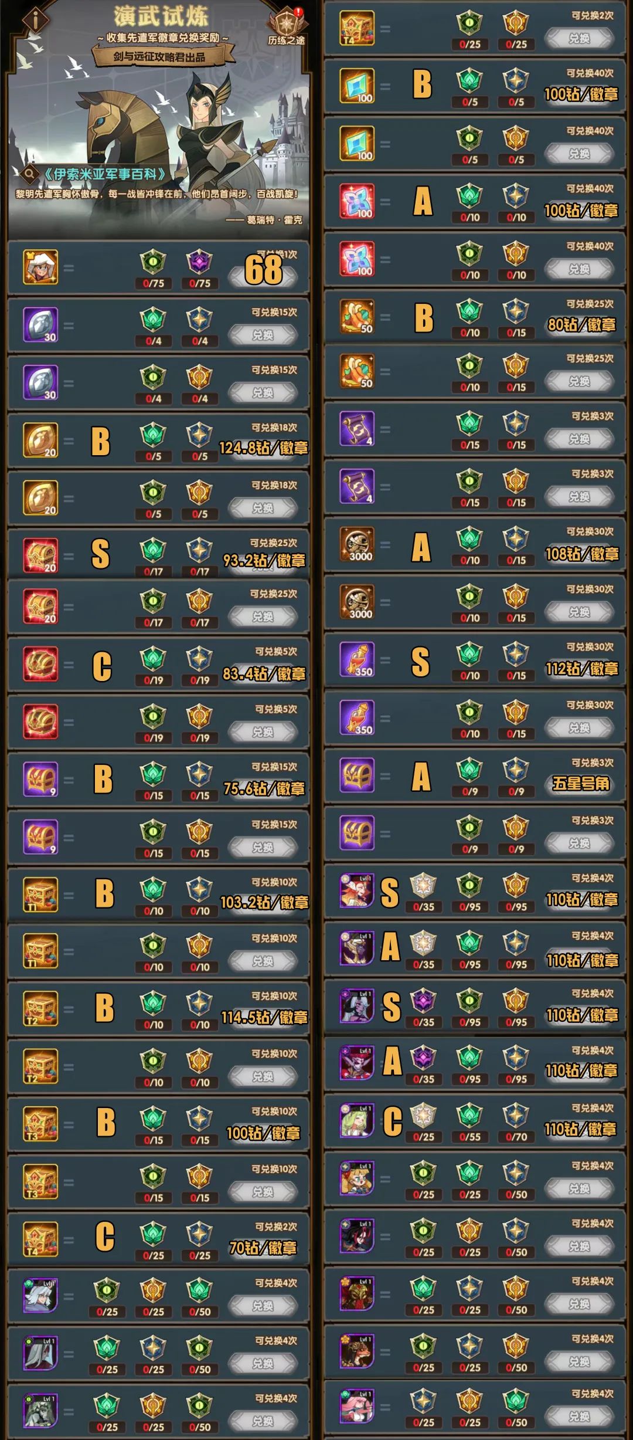Open the info "i" icon beside the title

36,20
